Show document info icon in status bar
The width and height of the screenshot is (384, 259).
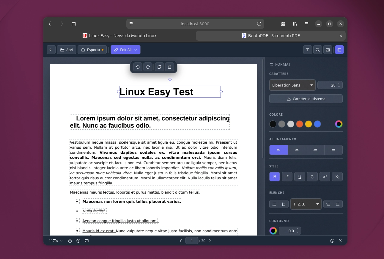(x=332, y=241)
